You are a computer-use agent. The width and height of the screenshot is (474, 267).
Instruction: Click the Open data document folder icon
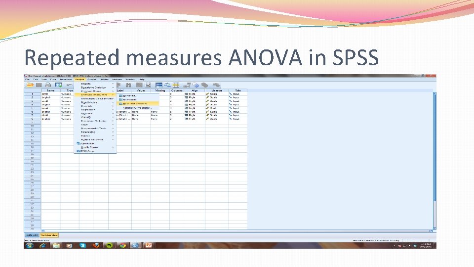click(30, 85)
